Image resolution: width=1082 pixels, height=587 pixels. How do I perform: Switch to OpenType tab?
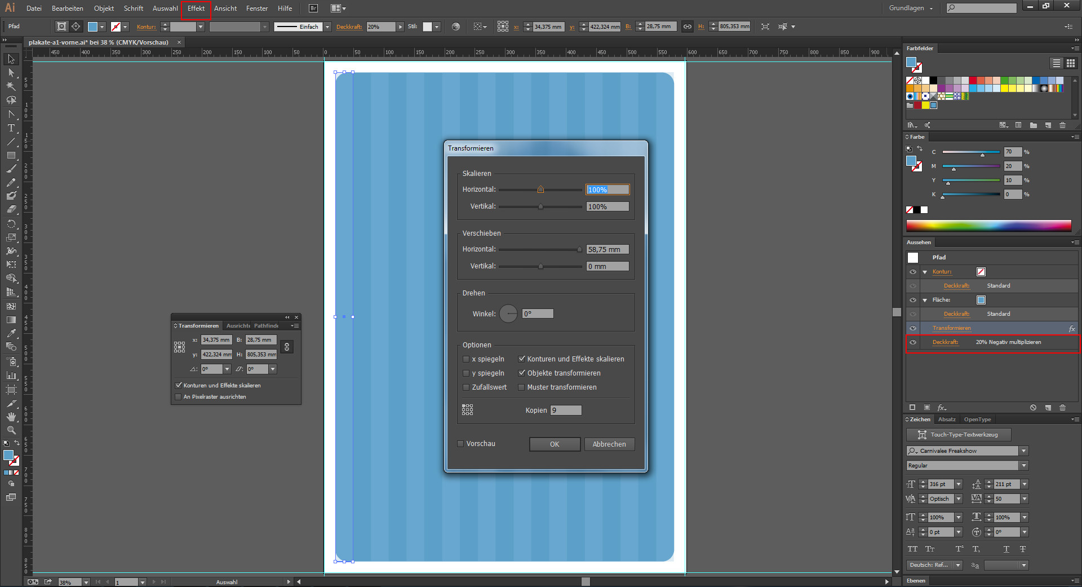click(x=977, y=420)
